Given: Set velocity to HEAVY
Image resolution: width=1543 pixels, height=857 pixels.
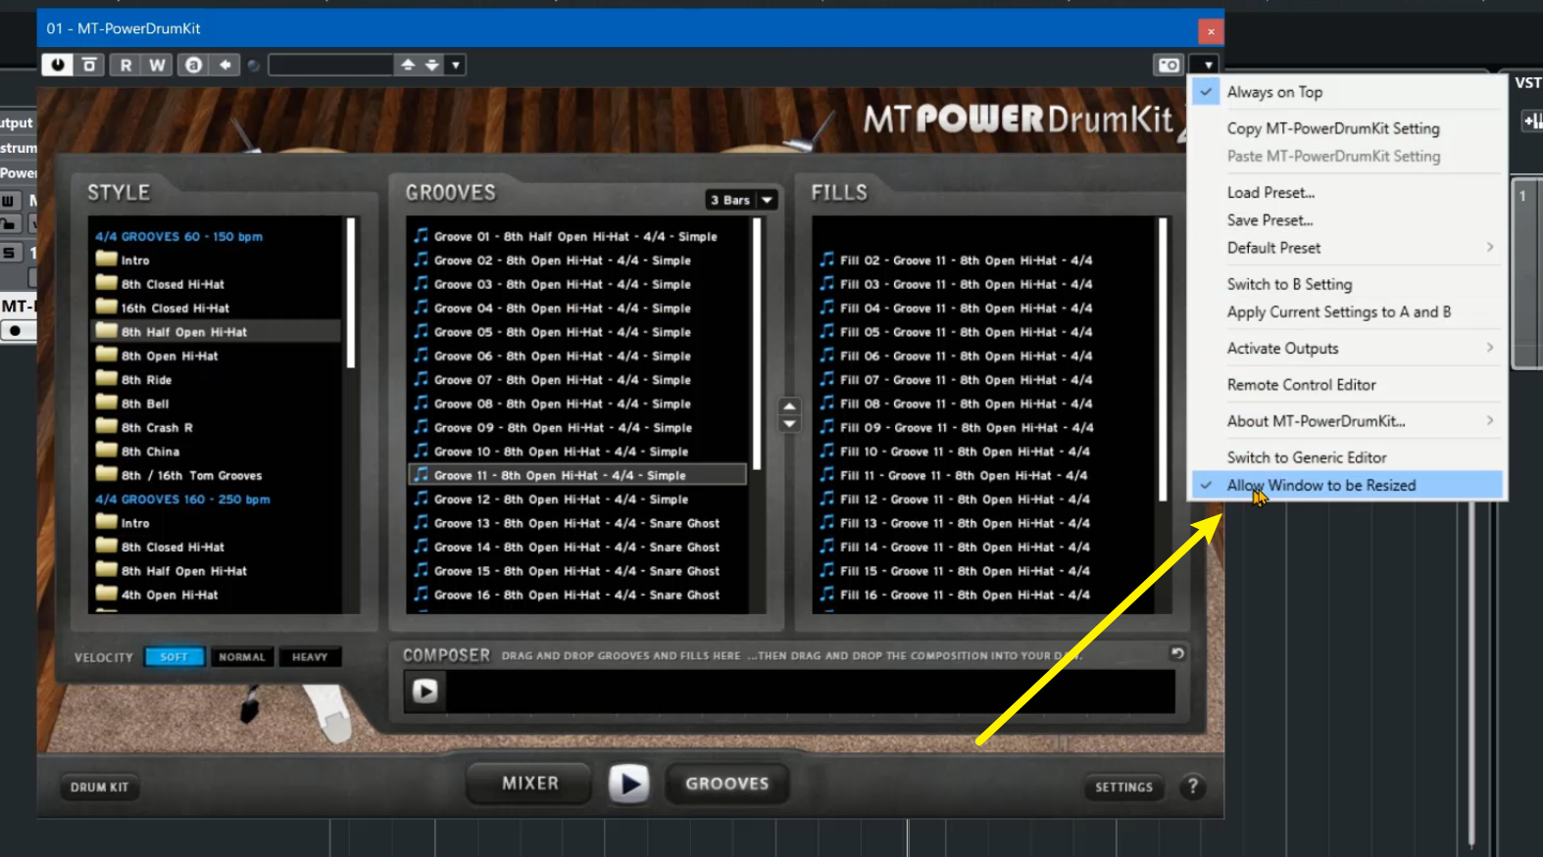Looking at the screenshot, I should [x=310, y=657].
